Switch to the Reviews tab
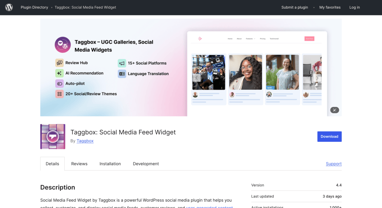This screenshot has width=382, height=208. [79, 163]
